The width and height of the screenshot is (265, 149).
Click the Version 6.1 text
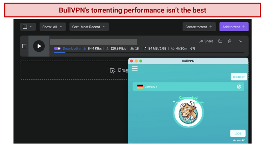coord(239,140)
